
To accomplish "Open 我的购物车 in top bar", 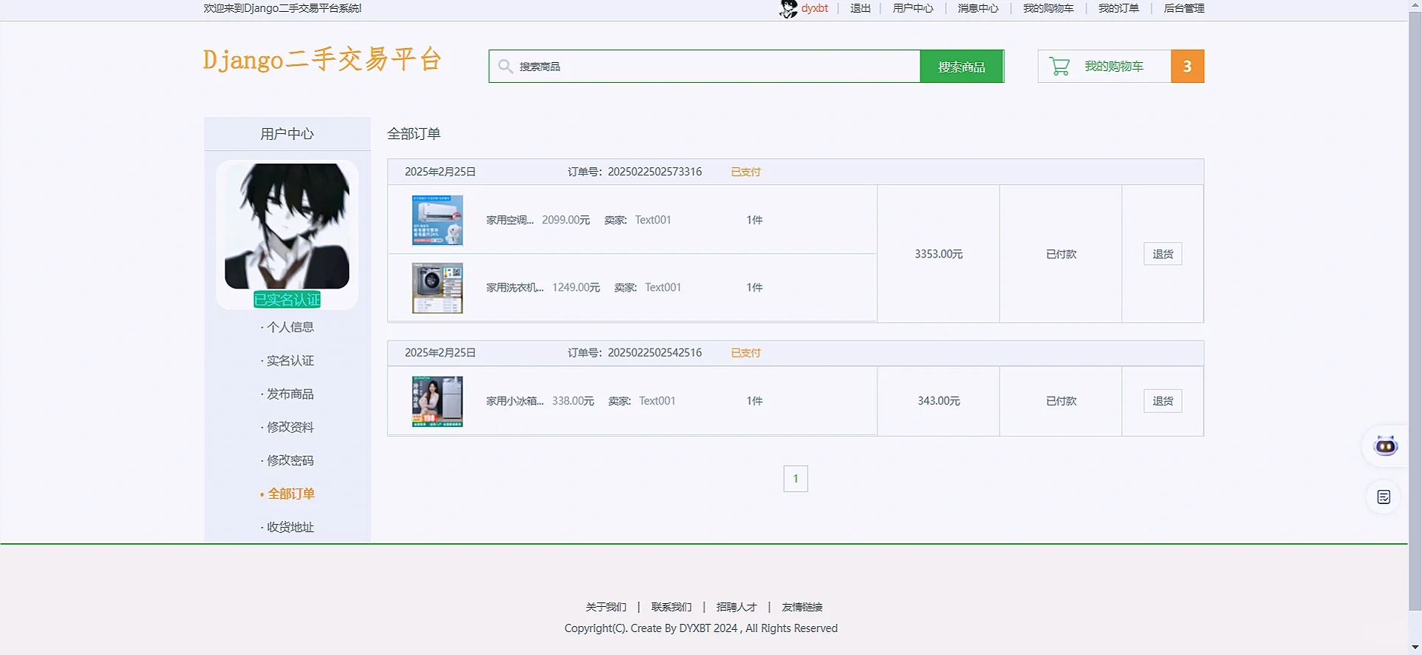I will 1048,8.
